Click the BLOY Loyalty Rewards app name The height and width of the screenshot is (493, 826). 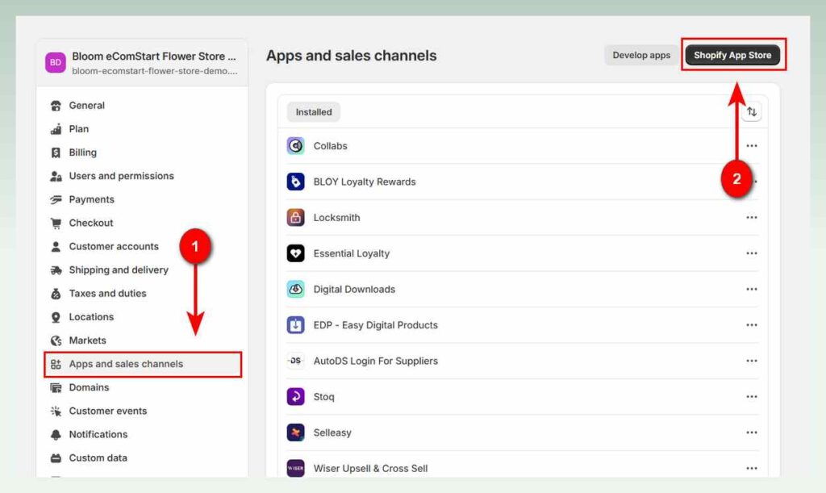365,182
